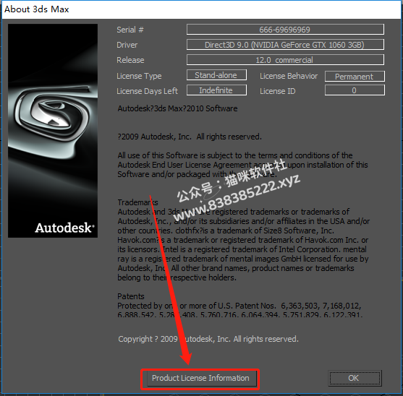The image size is (403, 396).
Task: Click the License Days Left label
Action: [147, 91]
